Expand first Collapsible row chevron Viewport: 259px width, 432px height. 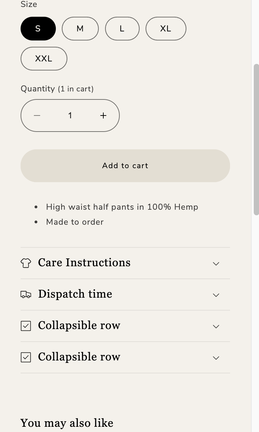pyautogui.click(x=216, y=326)
